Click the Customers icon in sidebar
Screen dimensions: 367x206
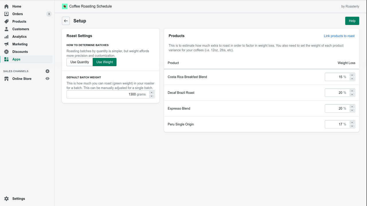(x=6, y=29)
